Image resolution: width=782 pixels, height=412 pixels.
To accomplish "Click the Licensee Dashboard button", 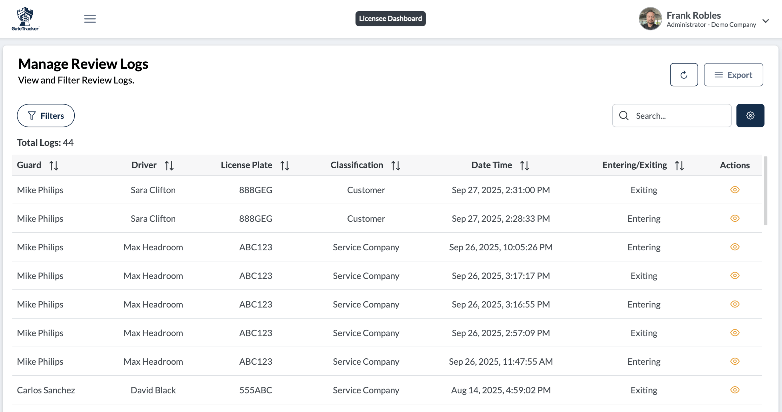I will [390, 19].
